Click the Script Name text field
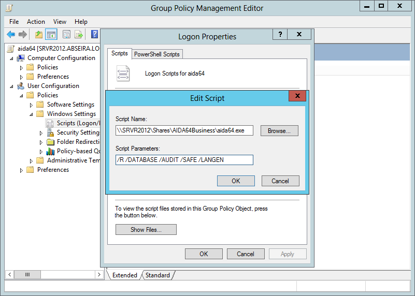415x296 pixels. coord(184,131)
